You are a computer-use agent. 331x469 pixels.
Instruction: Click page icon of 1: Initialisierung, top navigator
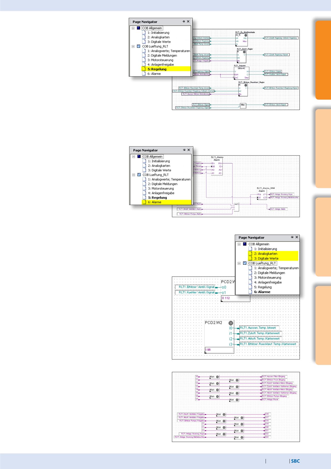[x=144, y=33]
